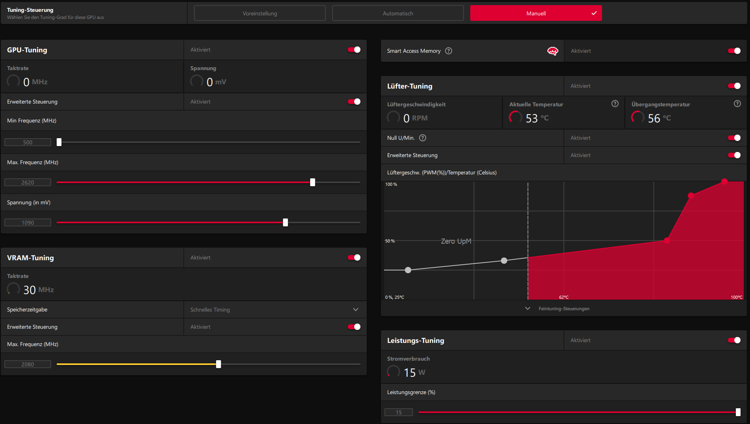Show help for Aktuelle Temperatur
The width and height of the screenshot is (750, 424).
[615, 104]
